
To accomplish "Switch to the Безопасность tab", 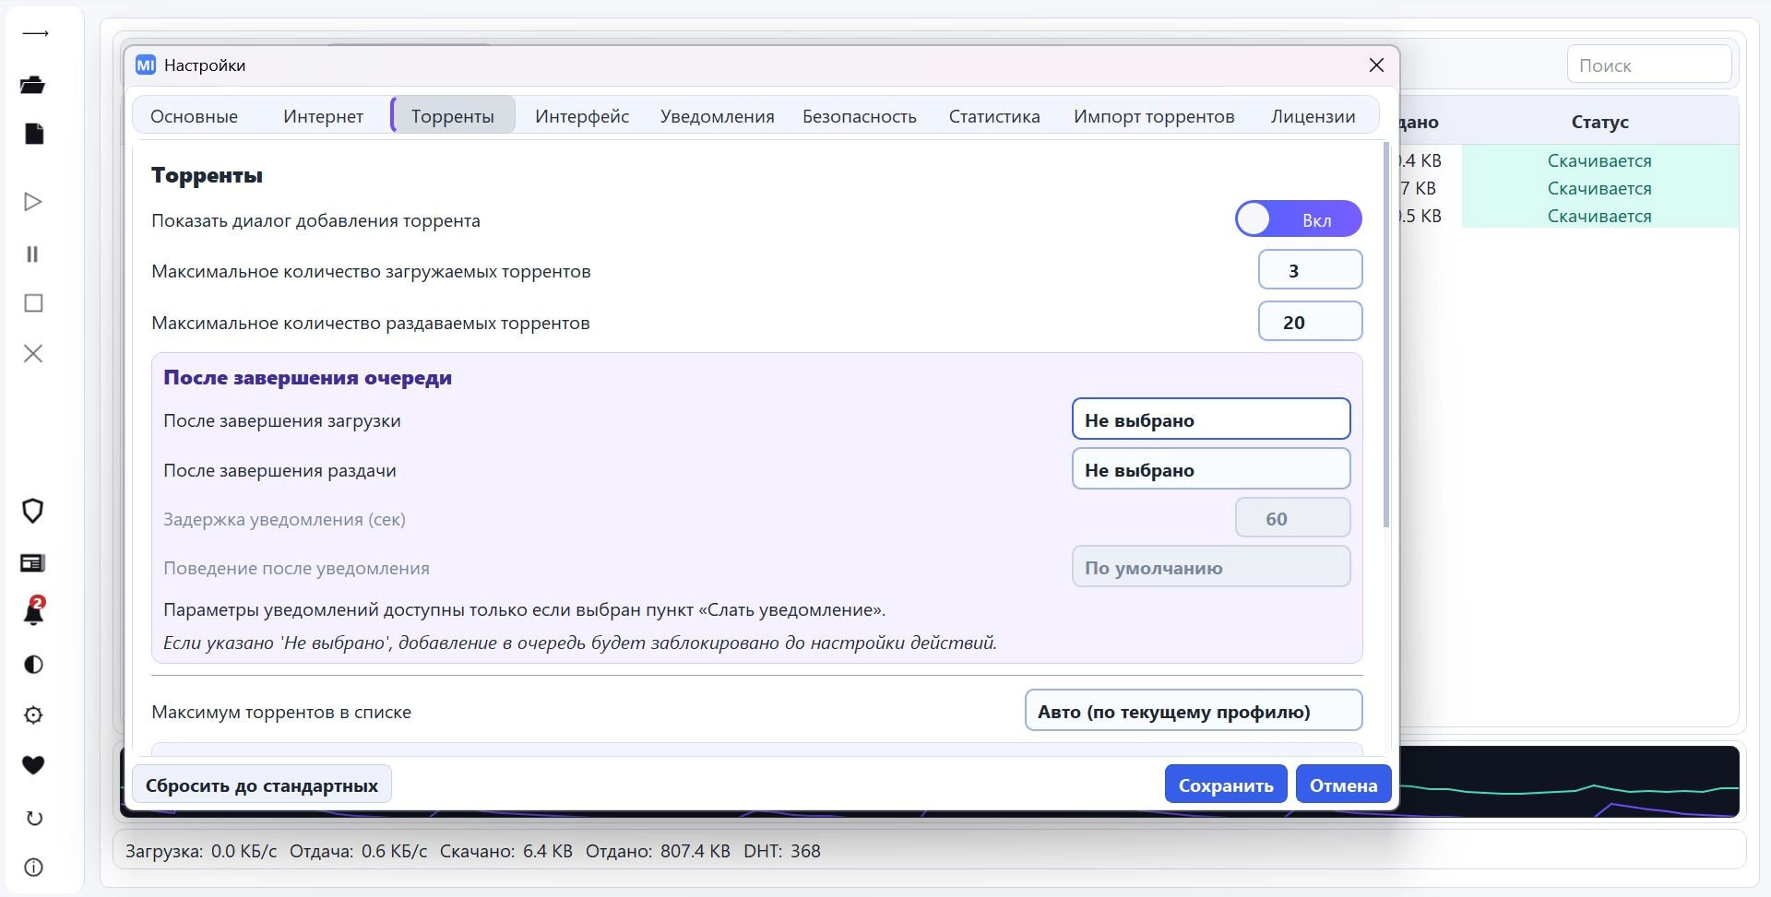I will [860, 116].
